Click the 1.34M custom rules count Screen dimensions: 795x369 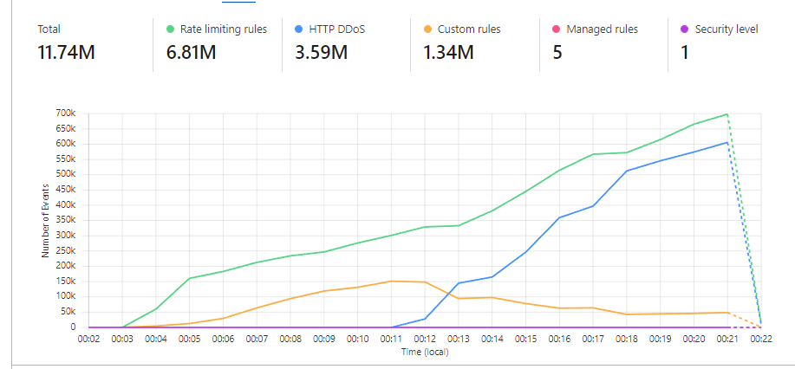coord(448,53)
